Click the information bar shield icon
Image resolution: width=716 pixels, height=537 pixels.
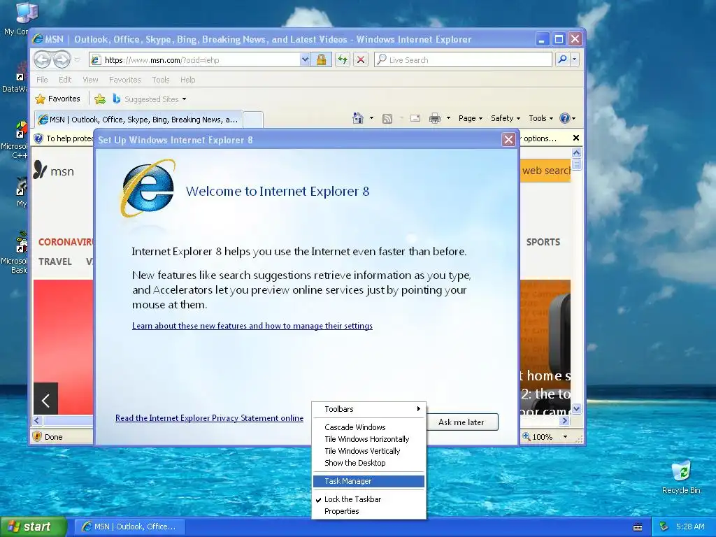click(39, 138)
